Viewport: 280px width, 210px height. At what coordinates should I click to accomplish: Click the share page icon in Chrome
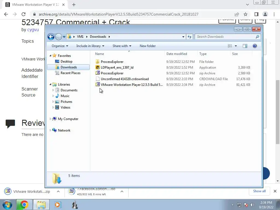237,14
